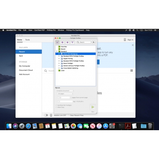Screen dimensions: 159x159
Task: Collapse the Standard profiles group
Action: [x=57, y=51]
